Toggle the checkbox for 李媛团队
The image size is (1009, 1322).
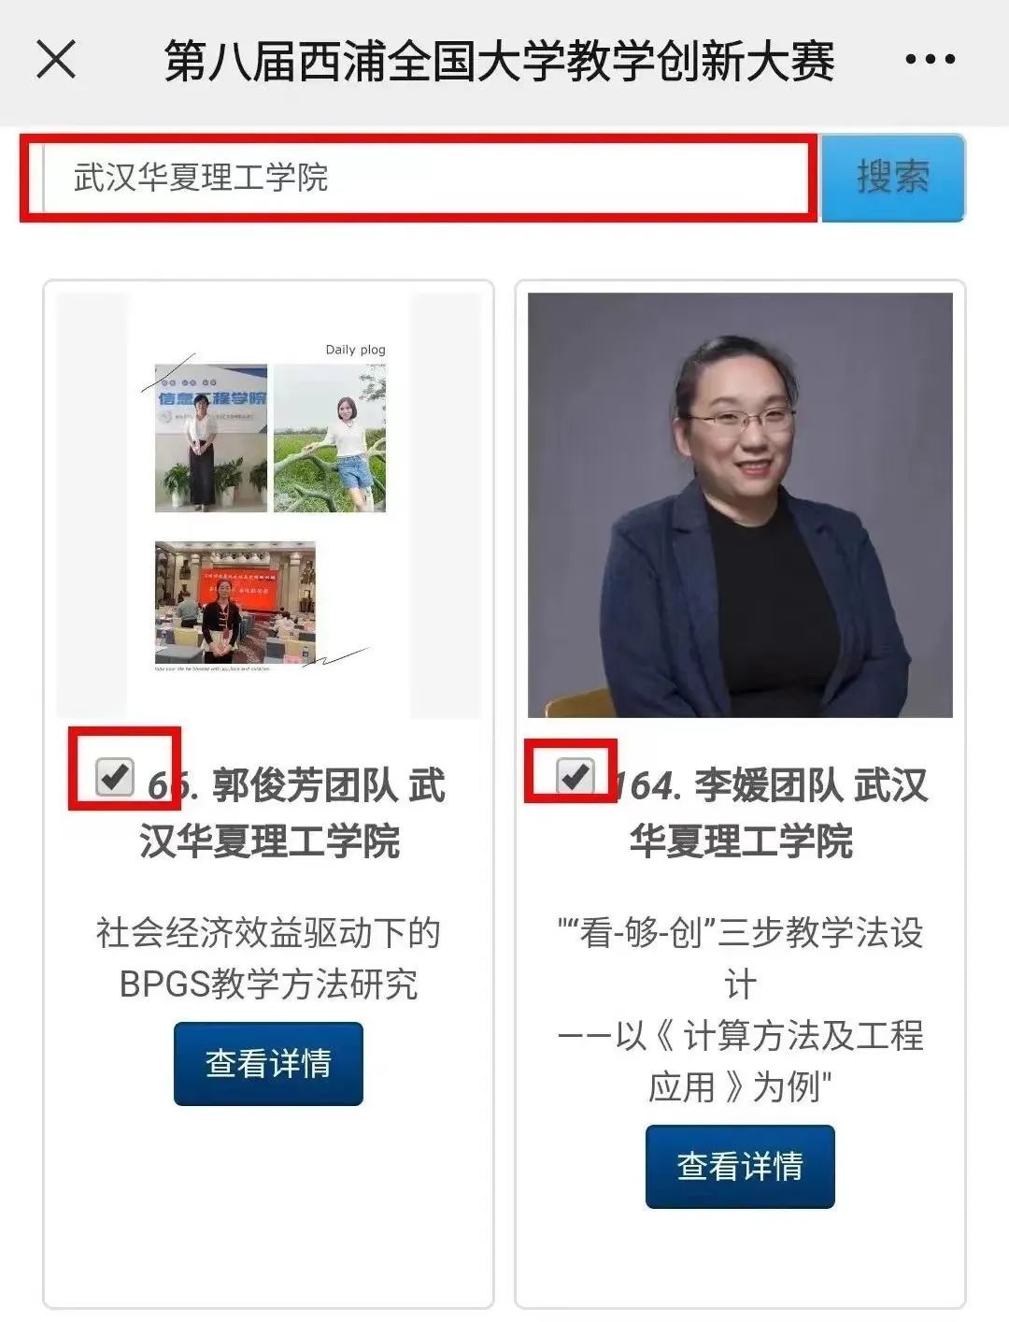(575, 775)
